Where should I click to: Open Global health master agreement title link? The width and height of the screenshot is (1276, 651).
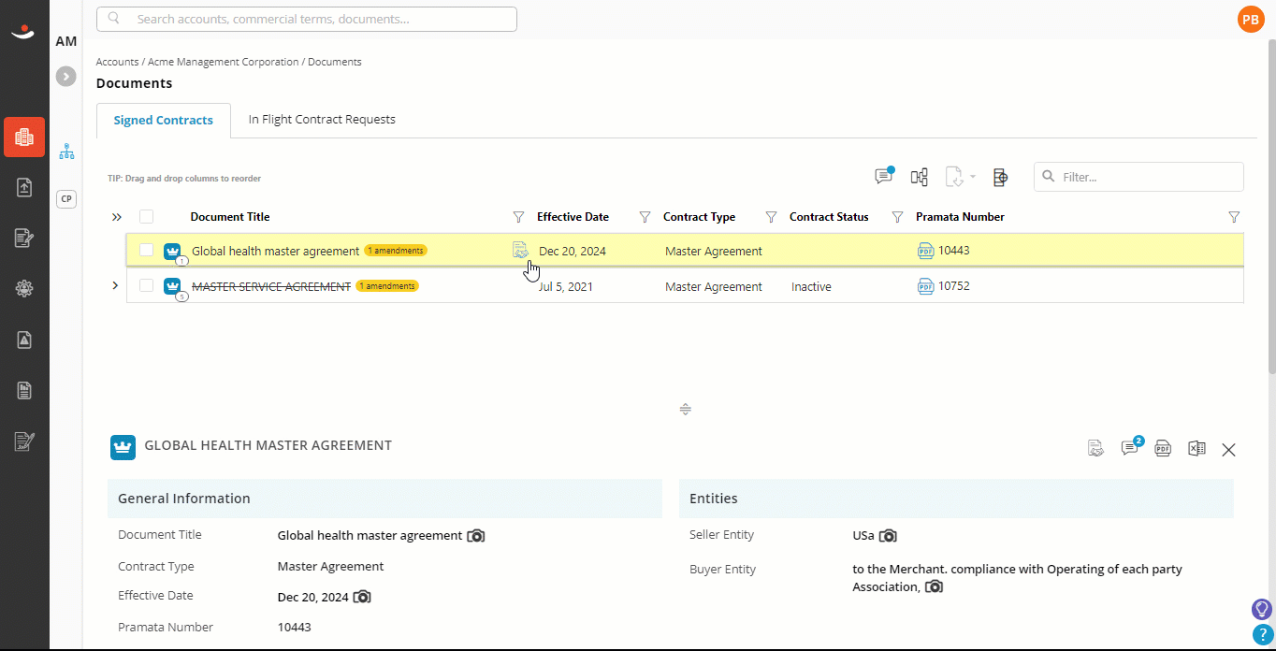pos(276,251)
